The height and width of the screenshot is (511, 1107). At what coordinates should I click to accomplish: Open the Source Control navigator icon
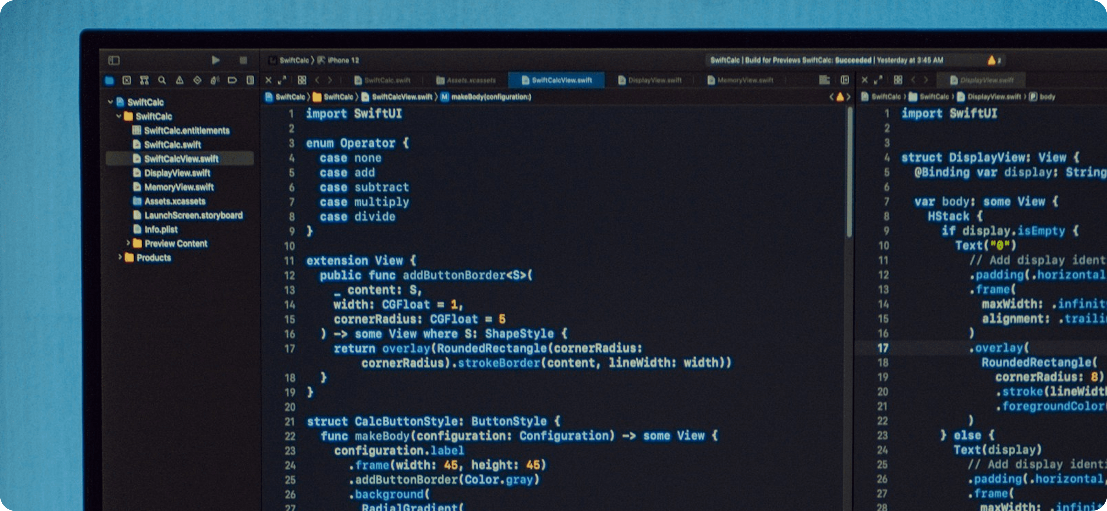[127, 80]
